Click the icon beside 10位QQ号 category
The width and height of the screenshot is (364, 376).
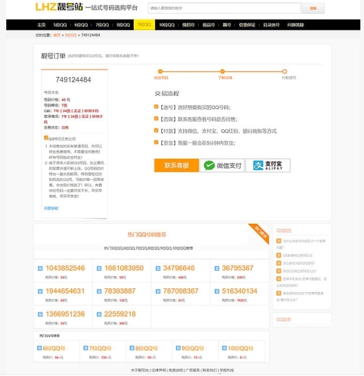(225, 348)
